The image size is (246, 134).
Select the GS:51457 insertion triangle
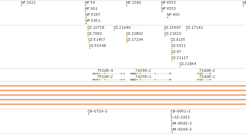[x=89, y=43]
